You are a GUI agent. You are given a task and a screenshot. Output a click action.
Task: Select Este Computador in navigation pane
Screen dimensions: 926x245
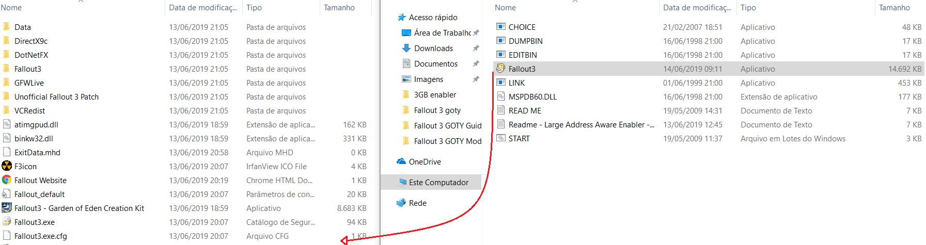438,182
